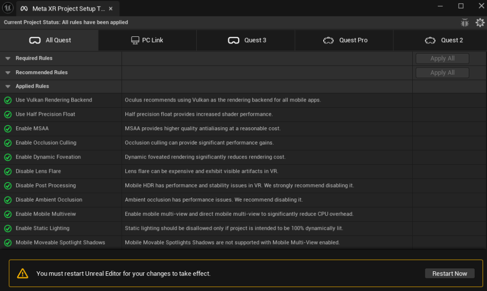Click the Unreal Engine logo icon
The height and width of the screenshot is (291, 487).
(x=8, y=8)
